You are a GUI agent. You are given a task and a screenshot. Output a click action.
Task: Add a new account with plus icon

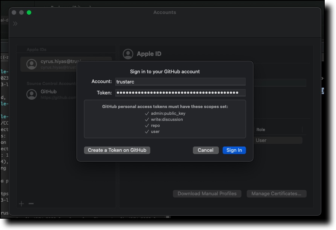point(21,204)
